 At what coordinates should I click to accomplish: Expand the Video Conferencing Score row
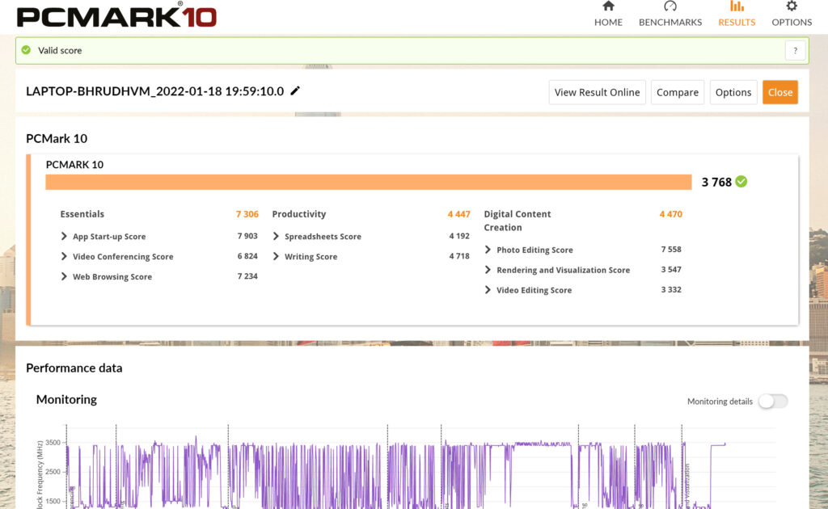pos(64,256)
